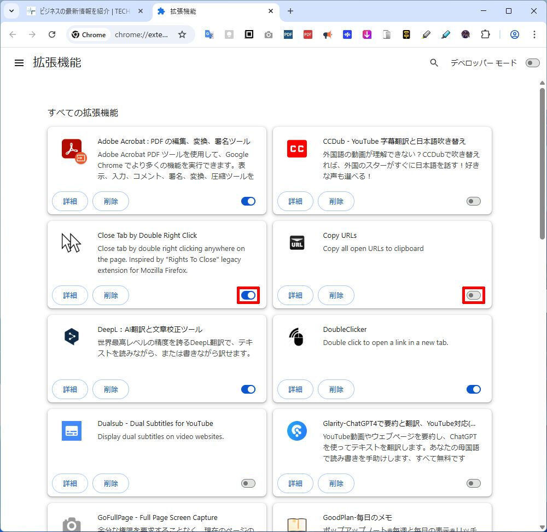Screen dimensions: 547x532
Task: Click the blue waveform extension icon
Action: tap(347, 34)
